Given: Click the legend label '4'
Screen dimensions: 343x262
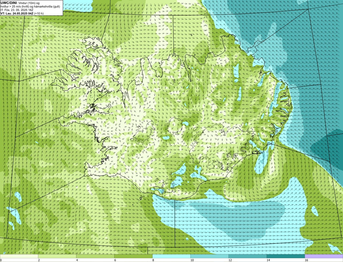Looking at the screenshot, I should coord(77,260).
